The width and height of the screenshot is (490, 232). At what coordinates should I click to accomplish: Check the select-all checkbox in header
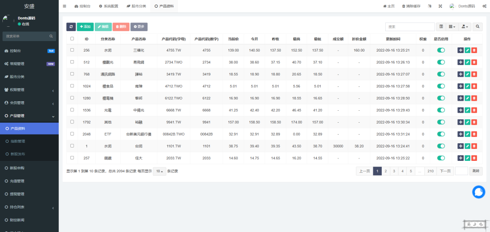click(x=72, y=39)
